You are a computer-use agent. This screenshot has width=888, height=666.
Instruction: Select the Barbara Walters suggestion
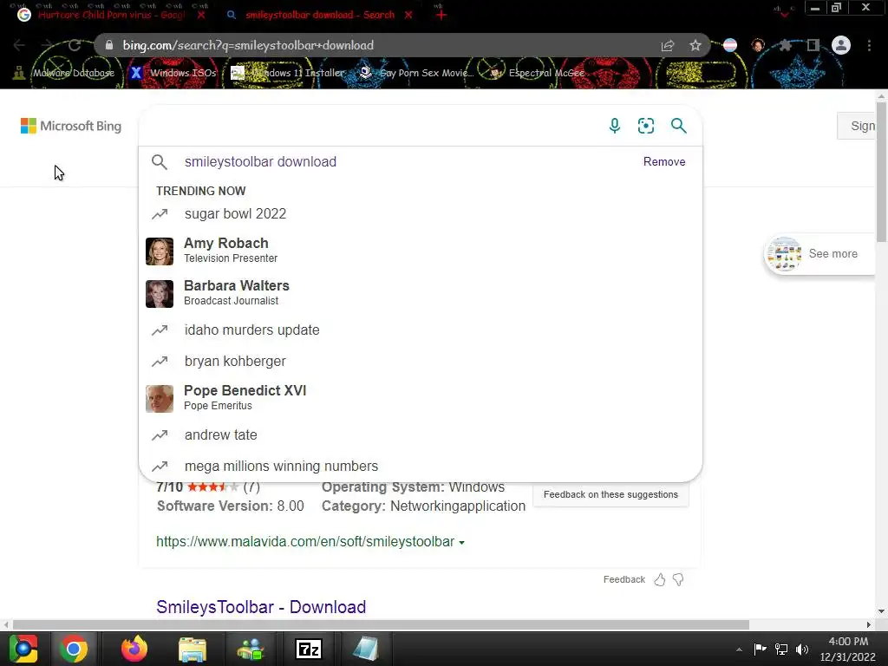tap(421, 293)
